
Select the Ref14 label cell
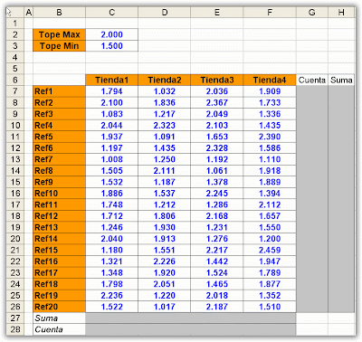59,239
